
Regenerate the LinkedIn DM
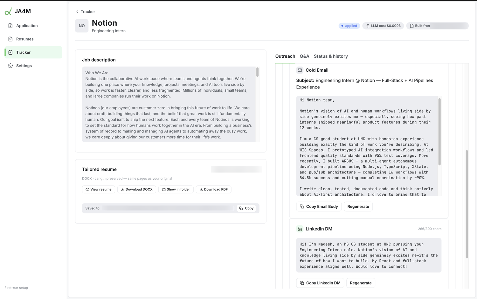[x=361, y=283]
